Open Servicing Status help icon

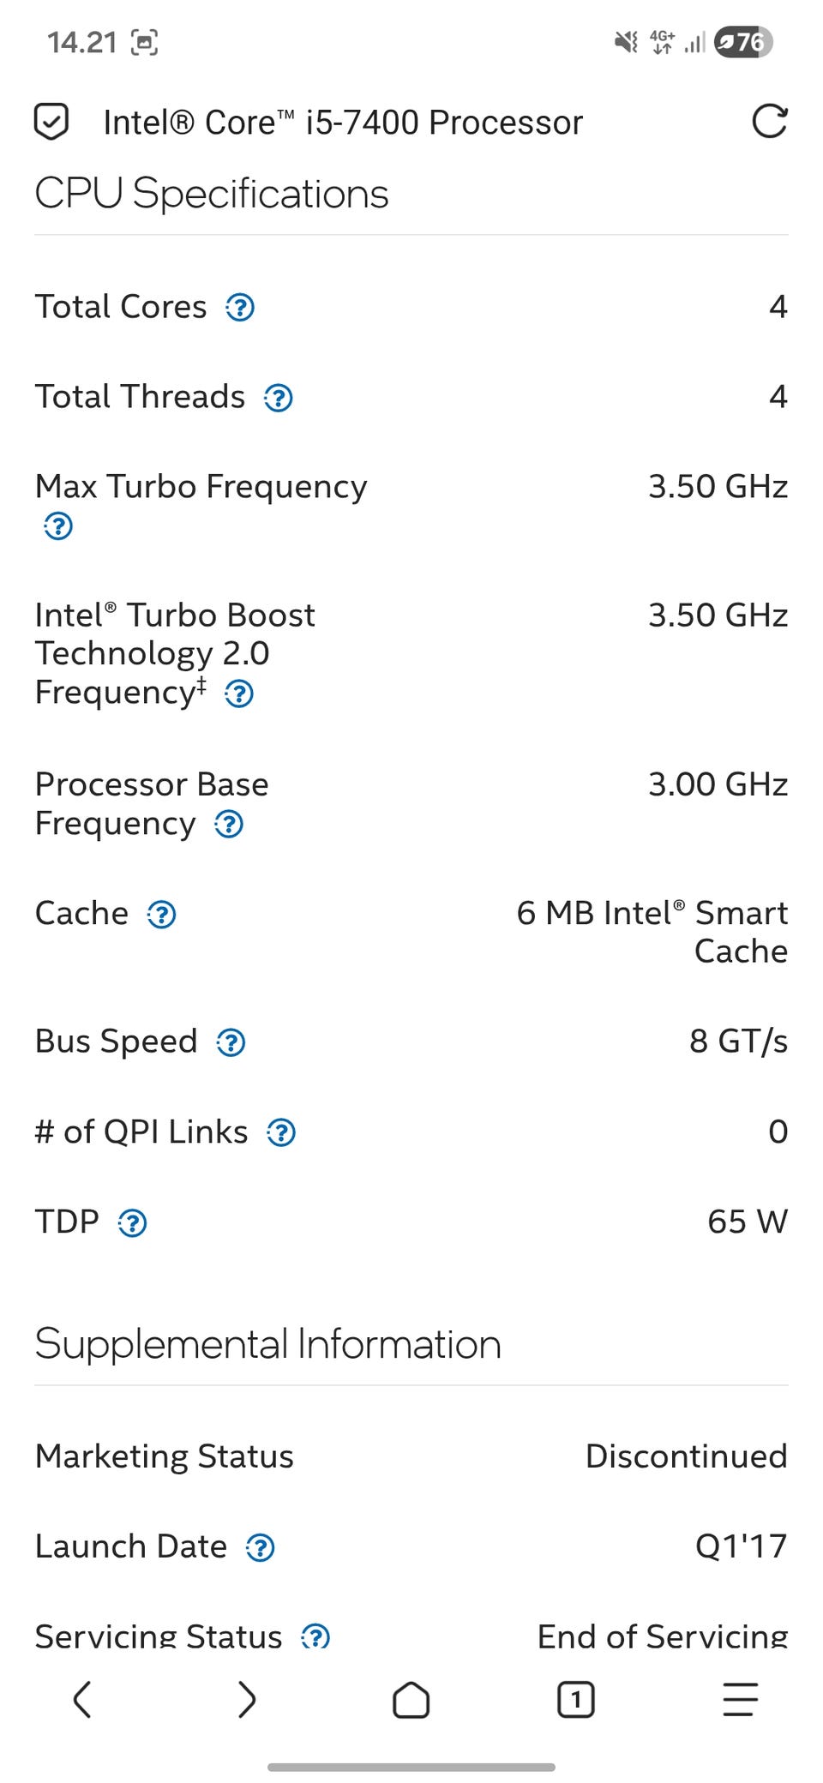click(x=315, y=1636)
